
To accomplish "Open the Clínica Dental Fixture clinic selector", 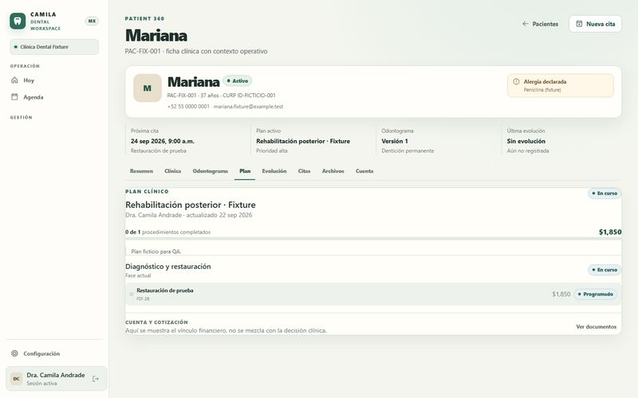I will 54,47.
